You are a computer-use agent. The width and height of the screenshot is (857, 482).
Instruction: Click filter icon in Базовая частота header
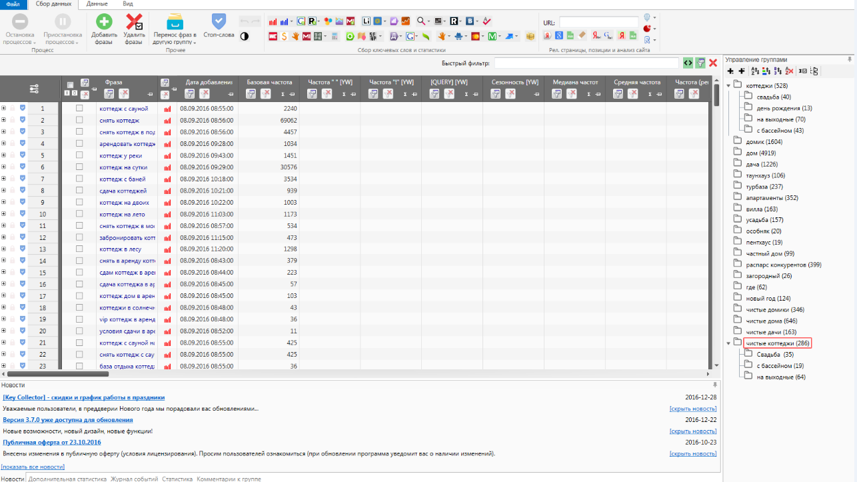251,94
